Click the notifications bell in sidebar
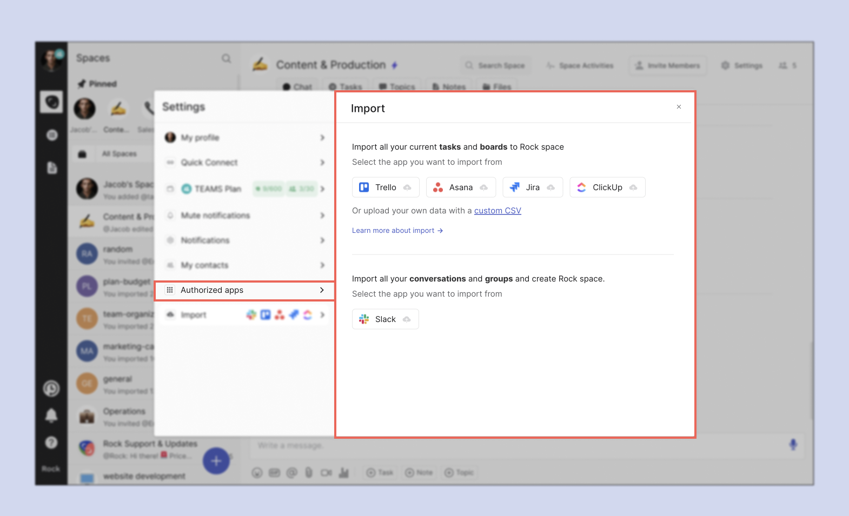This screenshot has height=516, width=849. (x=51, y=416)
